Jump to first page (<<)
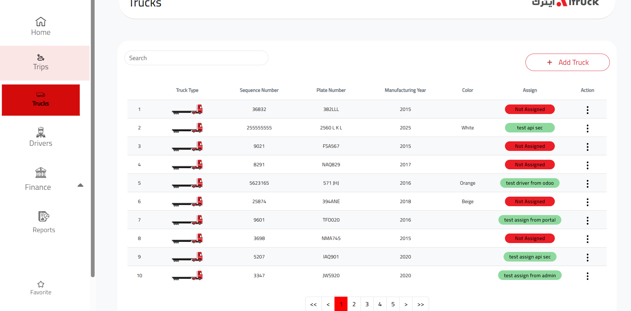The height and width of the screenshot is (311, 631). click(x=313, y=304)
